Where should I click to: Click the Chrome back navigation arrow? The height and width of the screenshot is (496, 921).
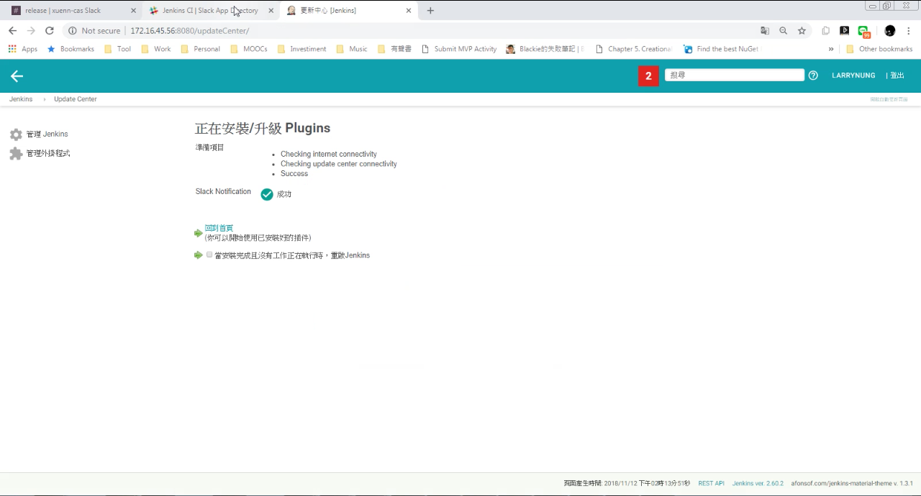tap(12, 31)
